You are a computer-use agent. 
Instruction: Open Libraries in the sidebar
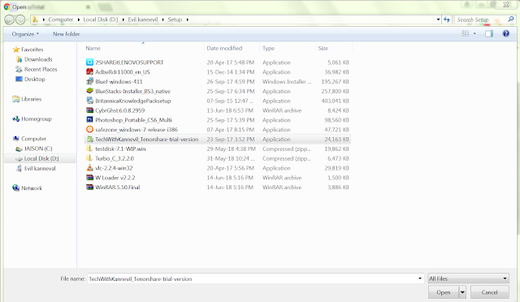pyautogui.click(x=31, y=99)
